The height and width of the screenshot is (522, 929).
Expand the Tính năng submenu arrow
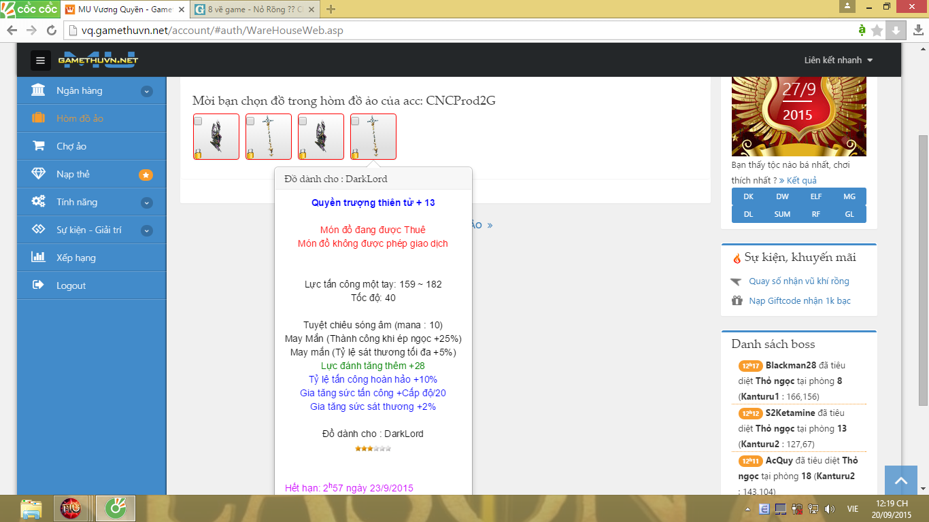pyautogui.click(x=147, y=203)
